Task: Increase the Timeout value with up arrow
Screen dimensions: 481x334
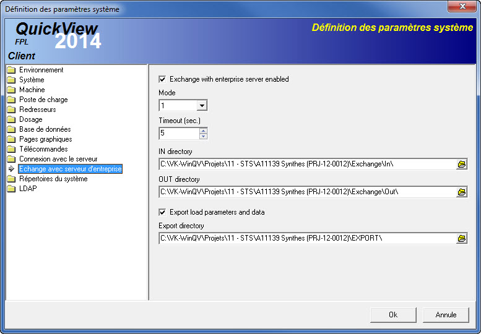Action: tap(203, 131)
